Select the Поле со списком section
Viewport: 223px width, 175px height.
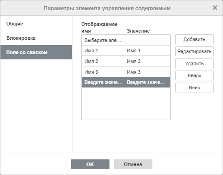(x=36, y=52)
